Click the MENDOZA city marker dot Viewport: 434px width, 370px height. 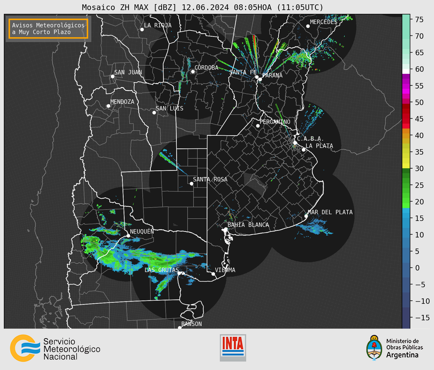108,106
